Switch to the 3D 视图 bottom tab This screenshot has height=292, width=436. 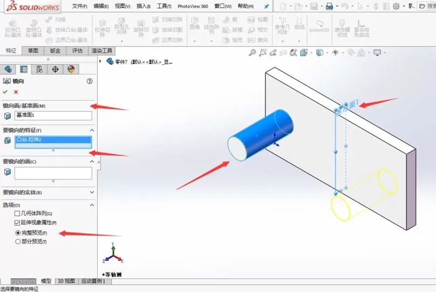[x=66, y=281]
